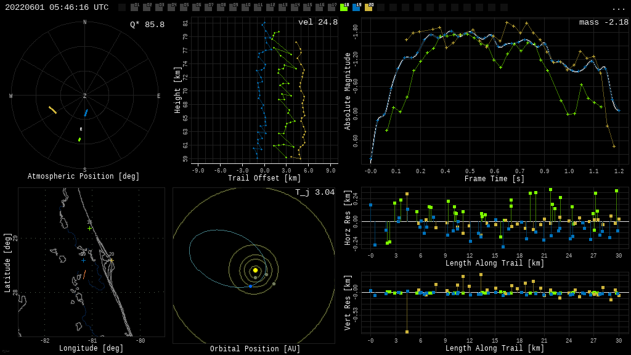Click the green station 18 cross on the map

point(89,229)
